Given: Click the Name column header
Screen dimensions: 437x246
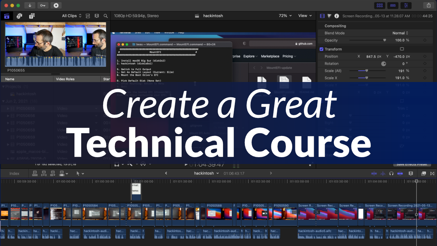Looking at the screenshot, I should click(10, 79).
